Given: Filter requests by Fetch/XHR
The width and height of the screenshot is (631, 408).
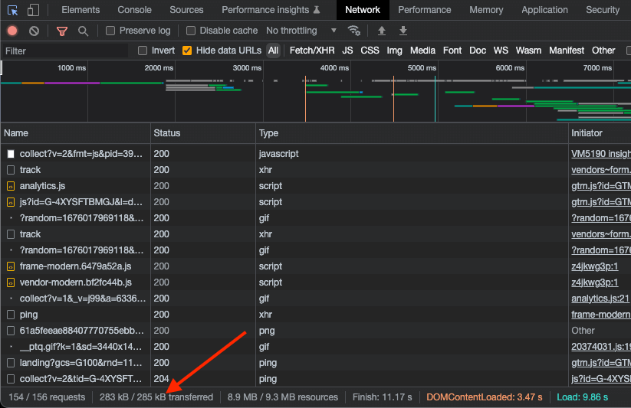Looking at the screenshot, I should point(312,51).
